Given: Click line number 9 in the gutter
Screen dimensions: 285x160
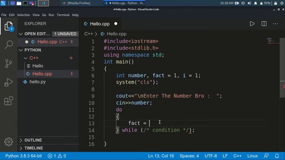Looking at the screenshot, I should (x=93, y=96).
